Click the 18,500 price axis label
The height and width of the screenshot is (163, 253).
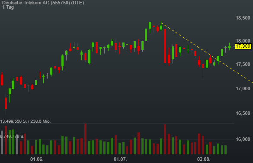243,18
